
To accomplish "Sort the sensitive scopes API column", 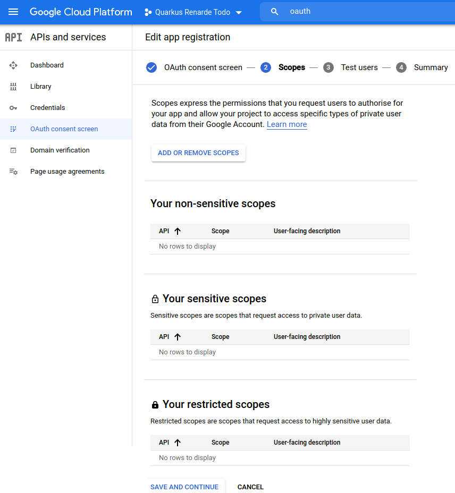I will [169, 337].
